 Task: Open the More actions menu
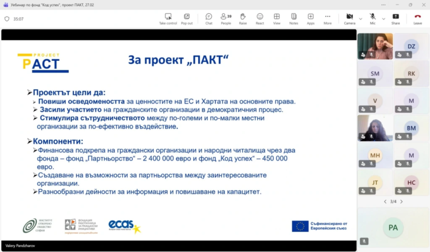tap(328, 19)
